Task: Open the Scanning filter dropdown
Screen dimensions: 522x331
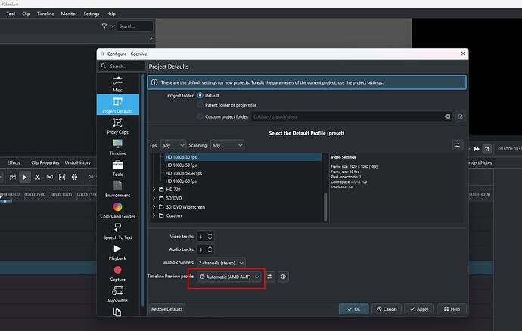Action: (x=227, y=145)
